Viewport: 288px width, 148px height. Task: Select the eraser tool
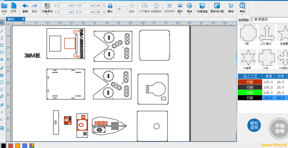(x=2, y=96)
